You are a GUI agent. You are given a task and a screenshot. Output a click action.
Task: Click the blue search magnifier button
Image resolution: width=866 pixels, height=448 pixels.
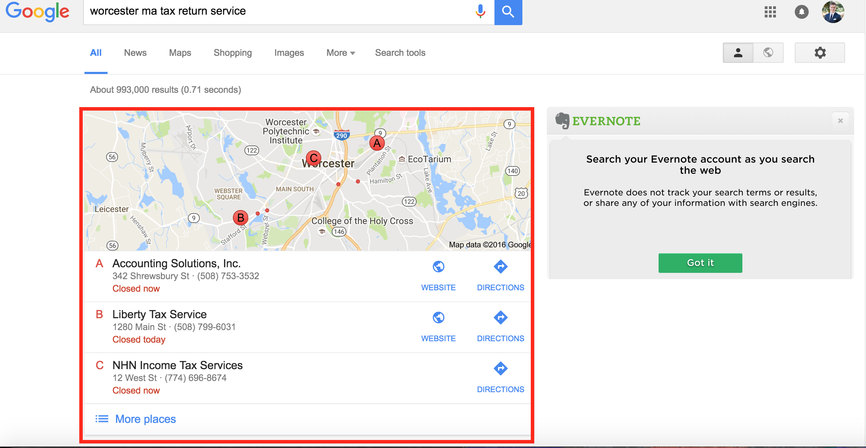508,12
